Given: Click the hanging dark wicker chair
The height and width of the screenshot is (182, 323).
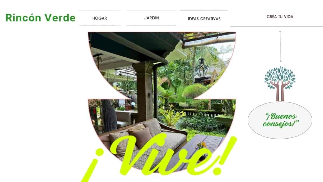Looking at the screenshot, I should [x=109, y=115].
